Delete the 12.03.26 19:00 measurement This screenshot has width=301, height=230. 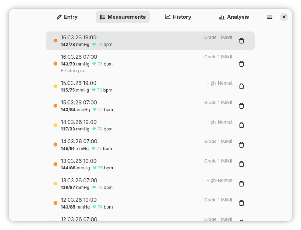241,203
